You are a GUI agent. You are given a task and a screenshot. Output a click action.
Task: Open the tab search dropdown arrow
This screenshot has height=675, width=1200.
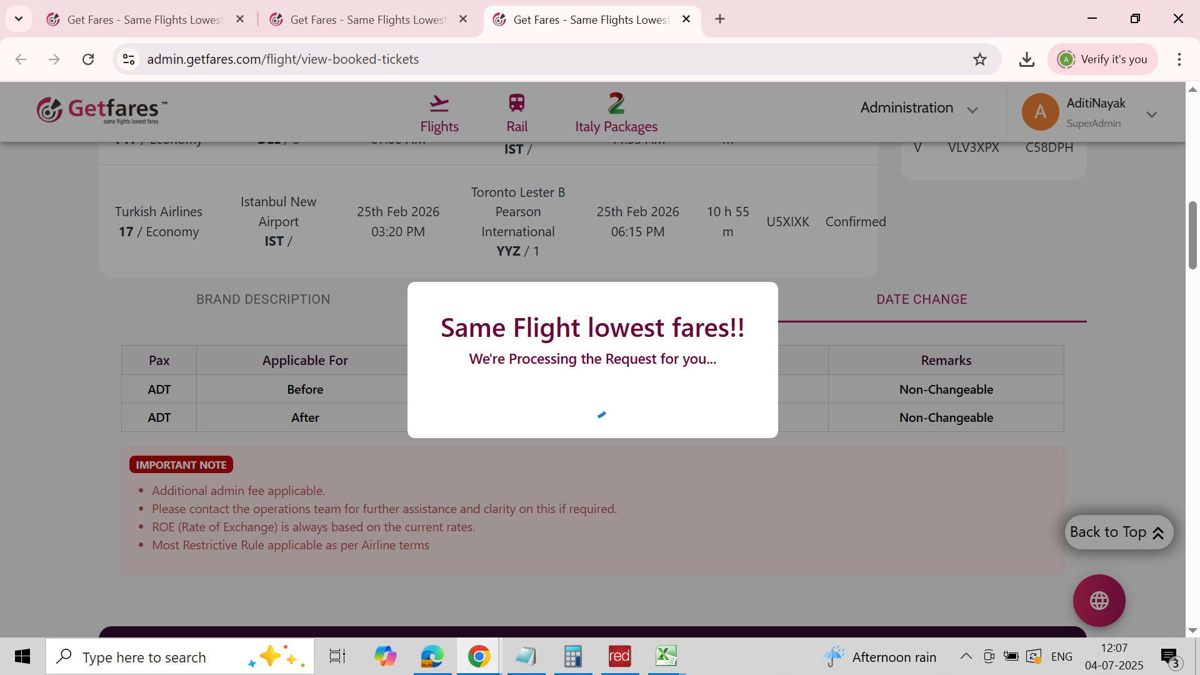click(19, 19)
